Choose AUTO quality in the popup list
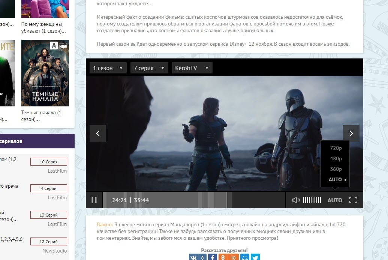Screen dimensions: 388x260 tap(335, 179)
